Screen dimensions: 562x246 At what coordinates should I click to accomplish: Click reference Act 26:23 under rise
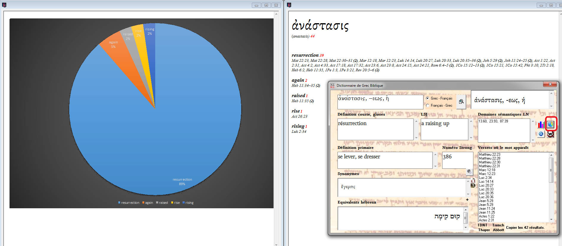299,116
